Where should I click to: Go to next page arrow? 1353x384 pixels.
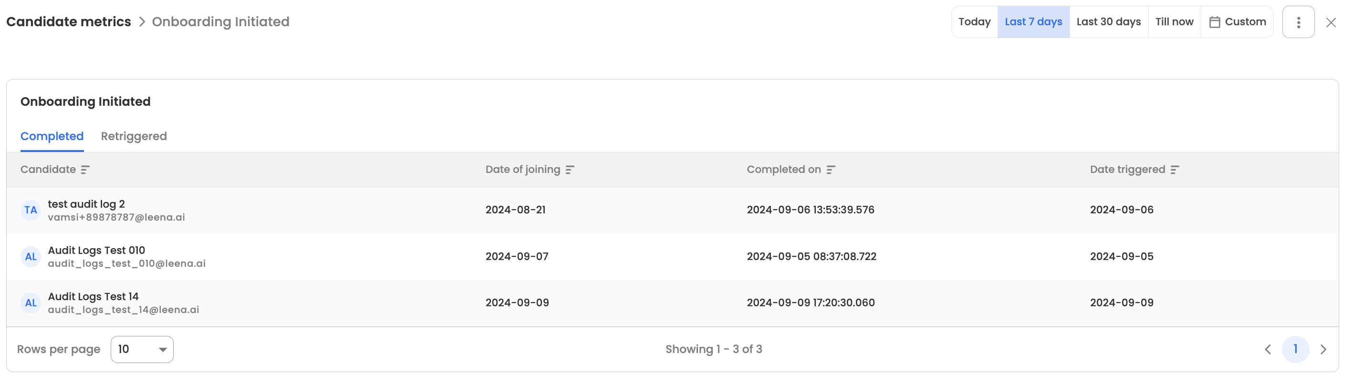(x=1323, y=349)
